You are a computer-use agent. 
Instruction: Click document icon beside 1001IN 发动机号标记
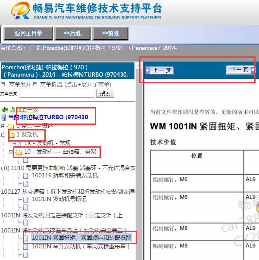[25, 199]
